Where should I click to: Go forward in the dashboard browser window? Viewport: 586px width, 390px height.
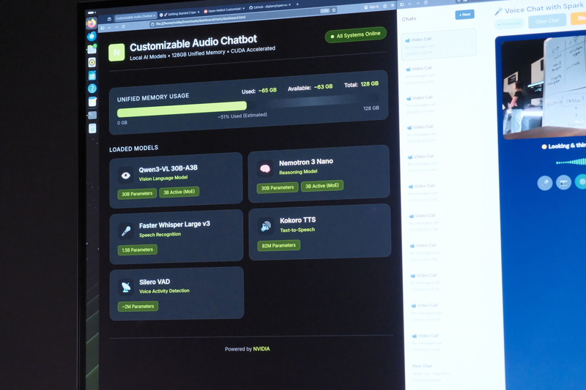point(116,27)
